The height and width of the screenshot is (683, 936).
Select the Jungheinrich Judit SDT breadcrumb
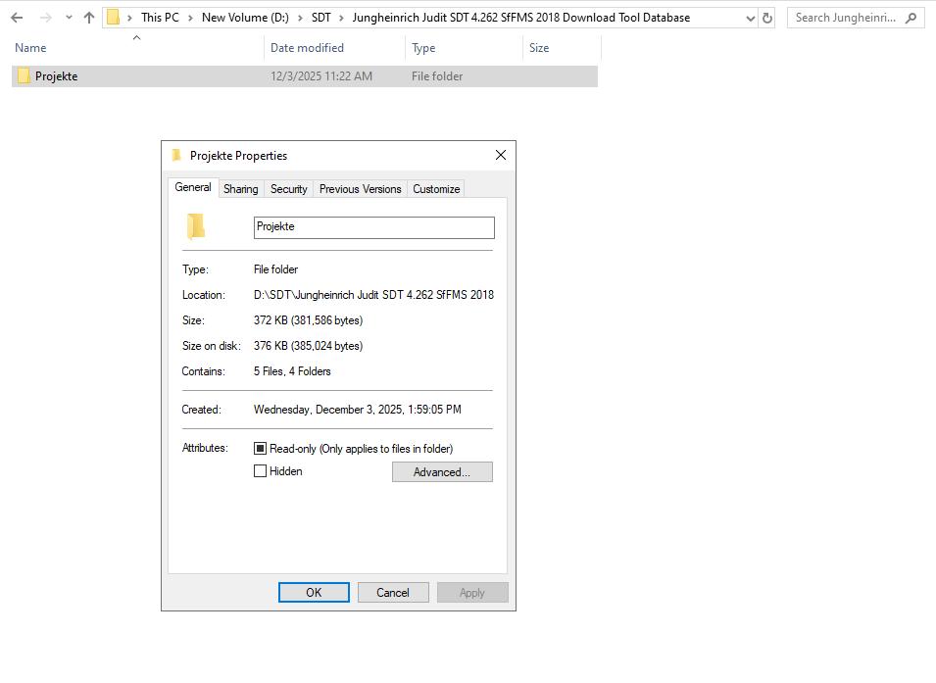click(521, 18)
